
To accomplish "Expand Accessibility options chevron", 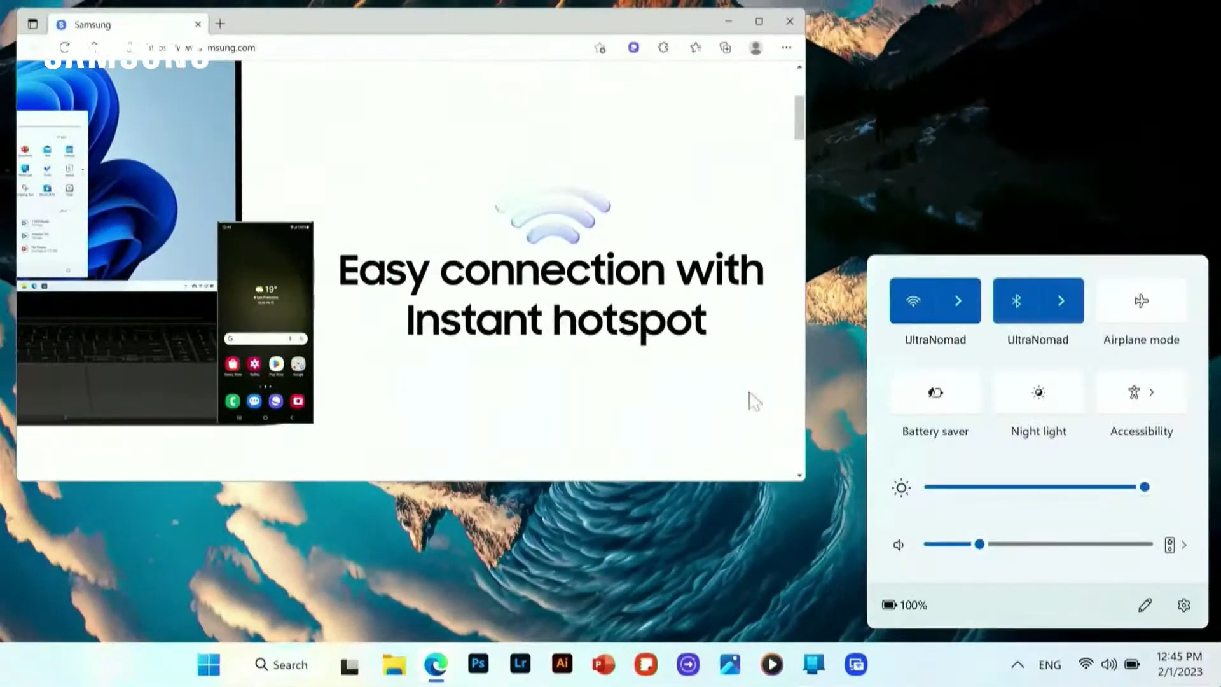I will tap(1152, 392).
